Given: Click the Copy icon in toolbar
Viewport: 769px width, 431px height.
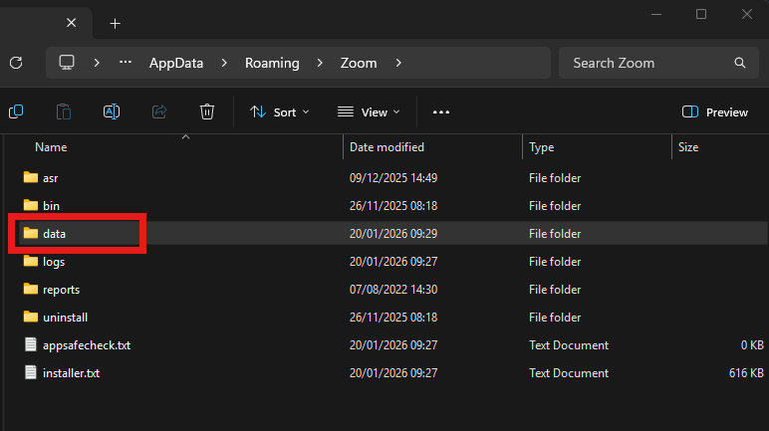Looking at the screenshot, I should tap(16, 111).
